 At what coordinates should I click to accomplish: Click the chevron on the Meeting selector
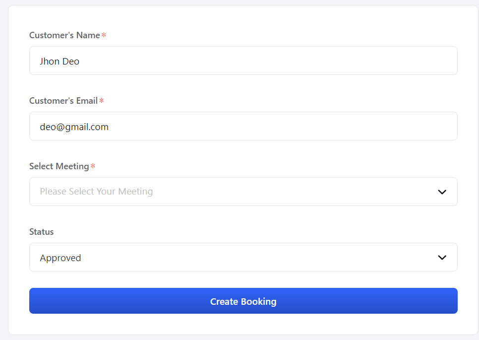point(442,192)
